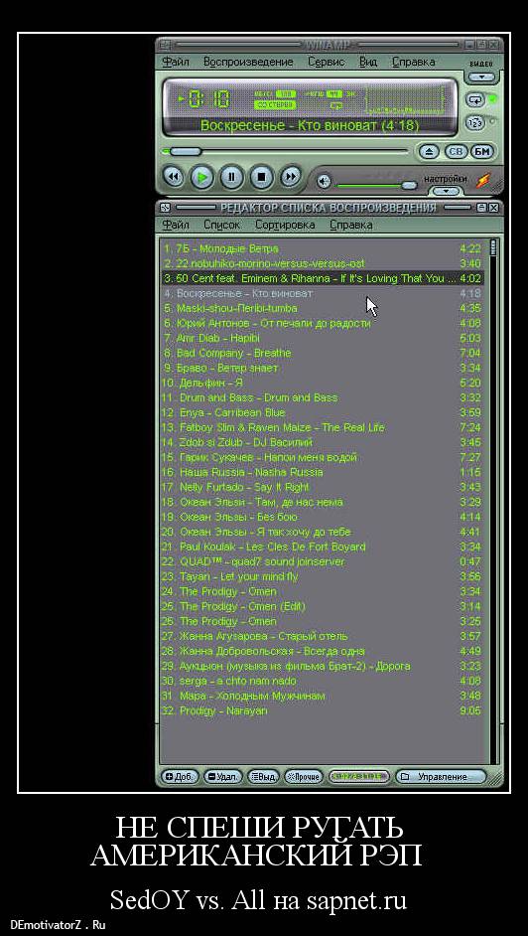Image resolution: width=528 pixels, height=936 pixels.
Task: Select track 5 Maski-shou-Peribi-tumba
Action: [323, 309]
